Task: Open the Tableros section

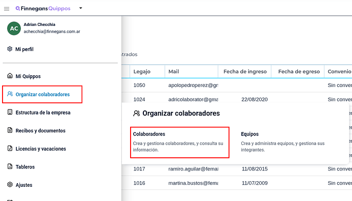Action: pos(25,167)
